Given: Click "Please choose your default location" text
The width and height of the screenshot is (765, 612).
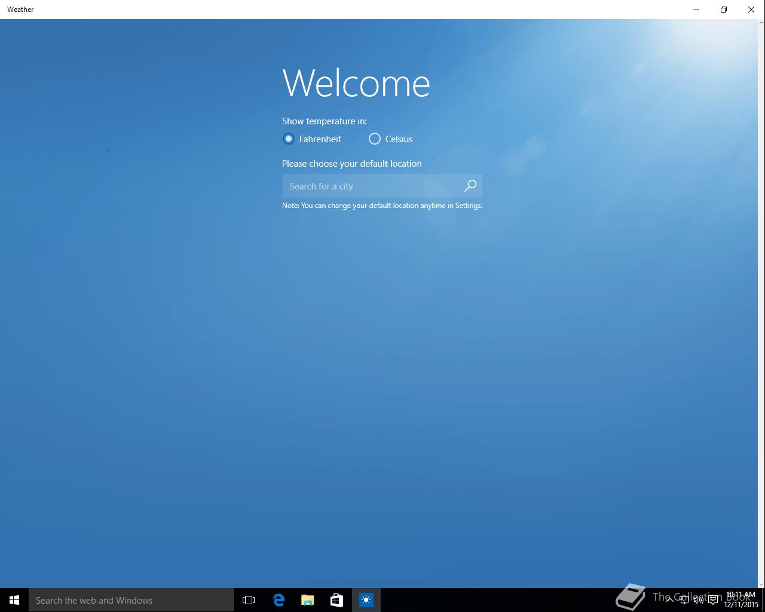Looking at the screenshot, I should 352,163.
